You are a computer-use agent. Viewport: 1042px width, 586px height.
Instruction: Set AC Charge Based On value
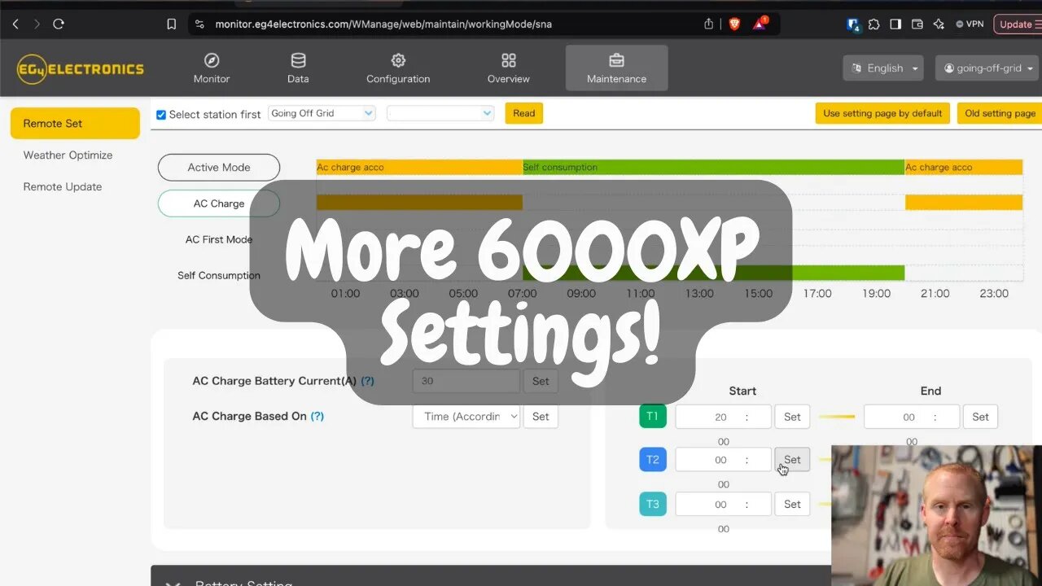tap(541, 416)
